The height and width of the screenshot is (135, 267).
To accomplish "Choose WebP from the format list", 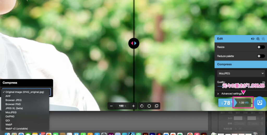I will (x=9, y=125).
